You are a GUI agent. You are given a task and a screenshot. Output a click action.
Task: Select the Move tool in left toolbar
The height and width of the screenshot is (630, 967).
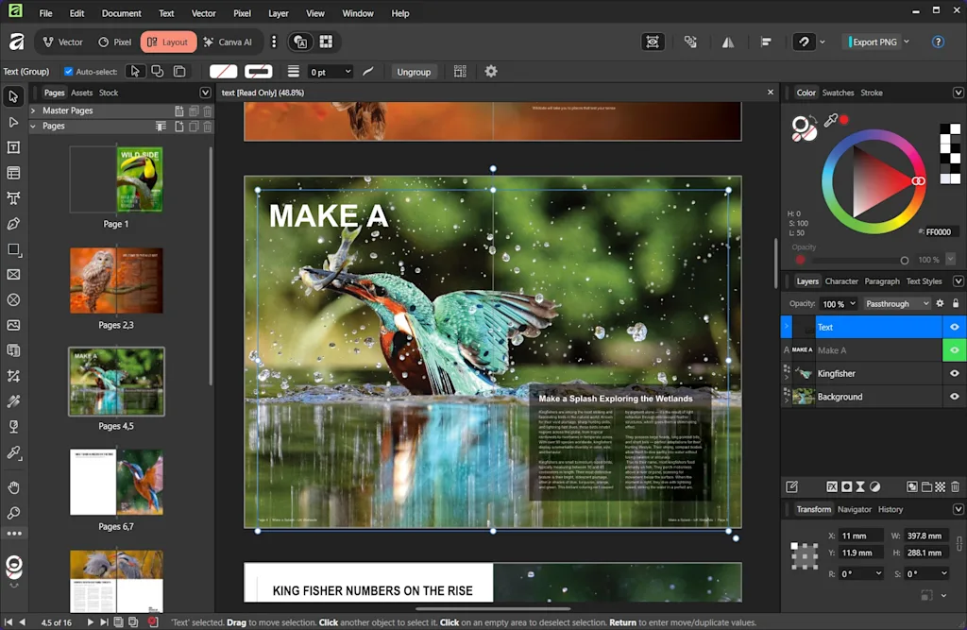click(x=13, y=96)
